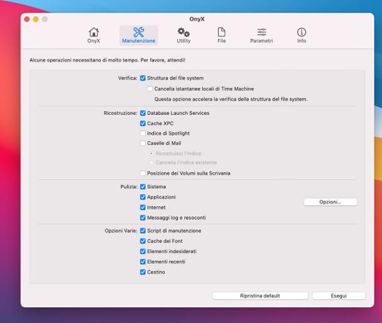This screenshot has height=323, width=382.
Task: Uncheck Elementi recenti option
Action: [143, 262]
